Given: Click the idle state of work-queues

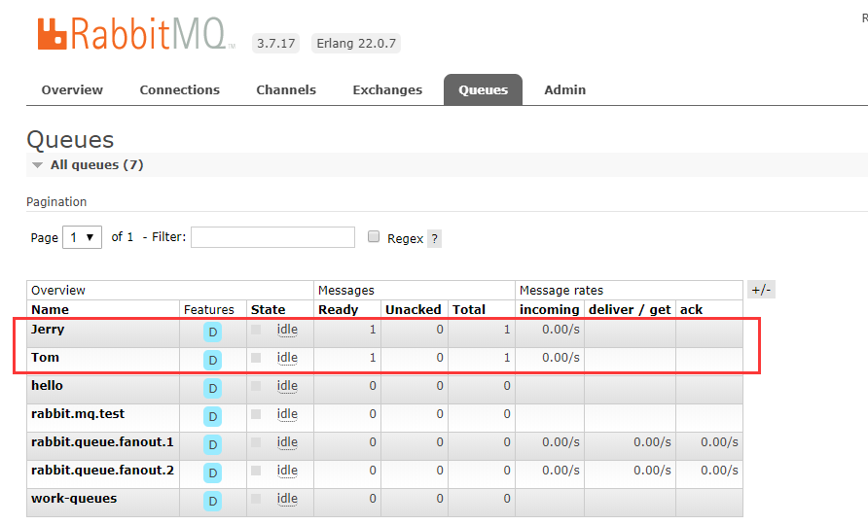Looking at the screenshot, I should click(x=287, y=499).
